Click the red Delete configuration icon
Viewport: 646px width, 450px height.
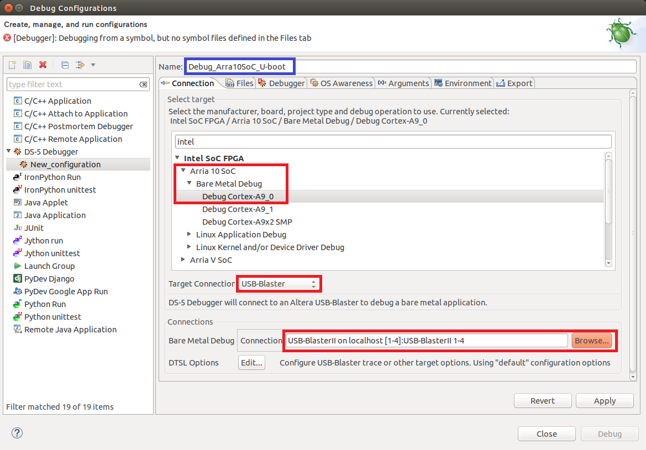pyautogui.click(x=43, y=65)
